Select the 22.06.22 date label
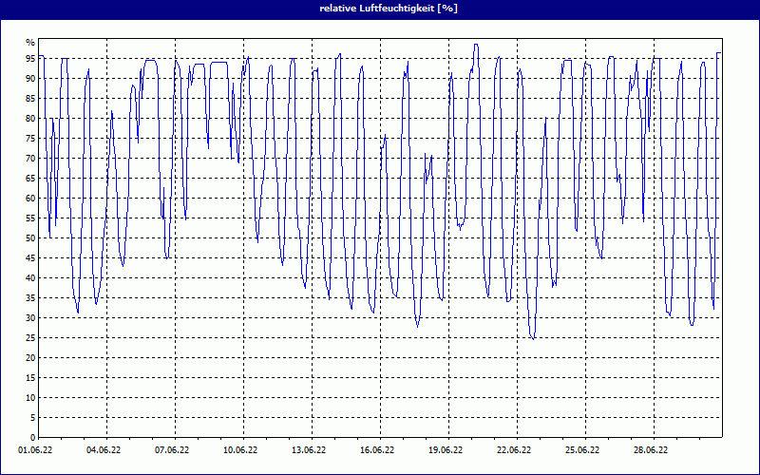Screen dimensions: 760x475 pos(515,450)
